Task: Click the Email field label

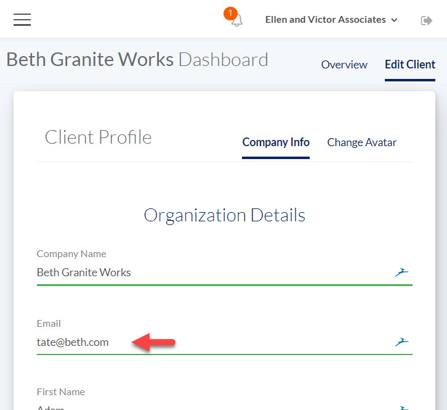Action: [x=49, y=323]
